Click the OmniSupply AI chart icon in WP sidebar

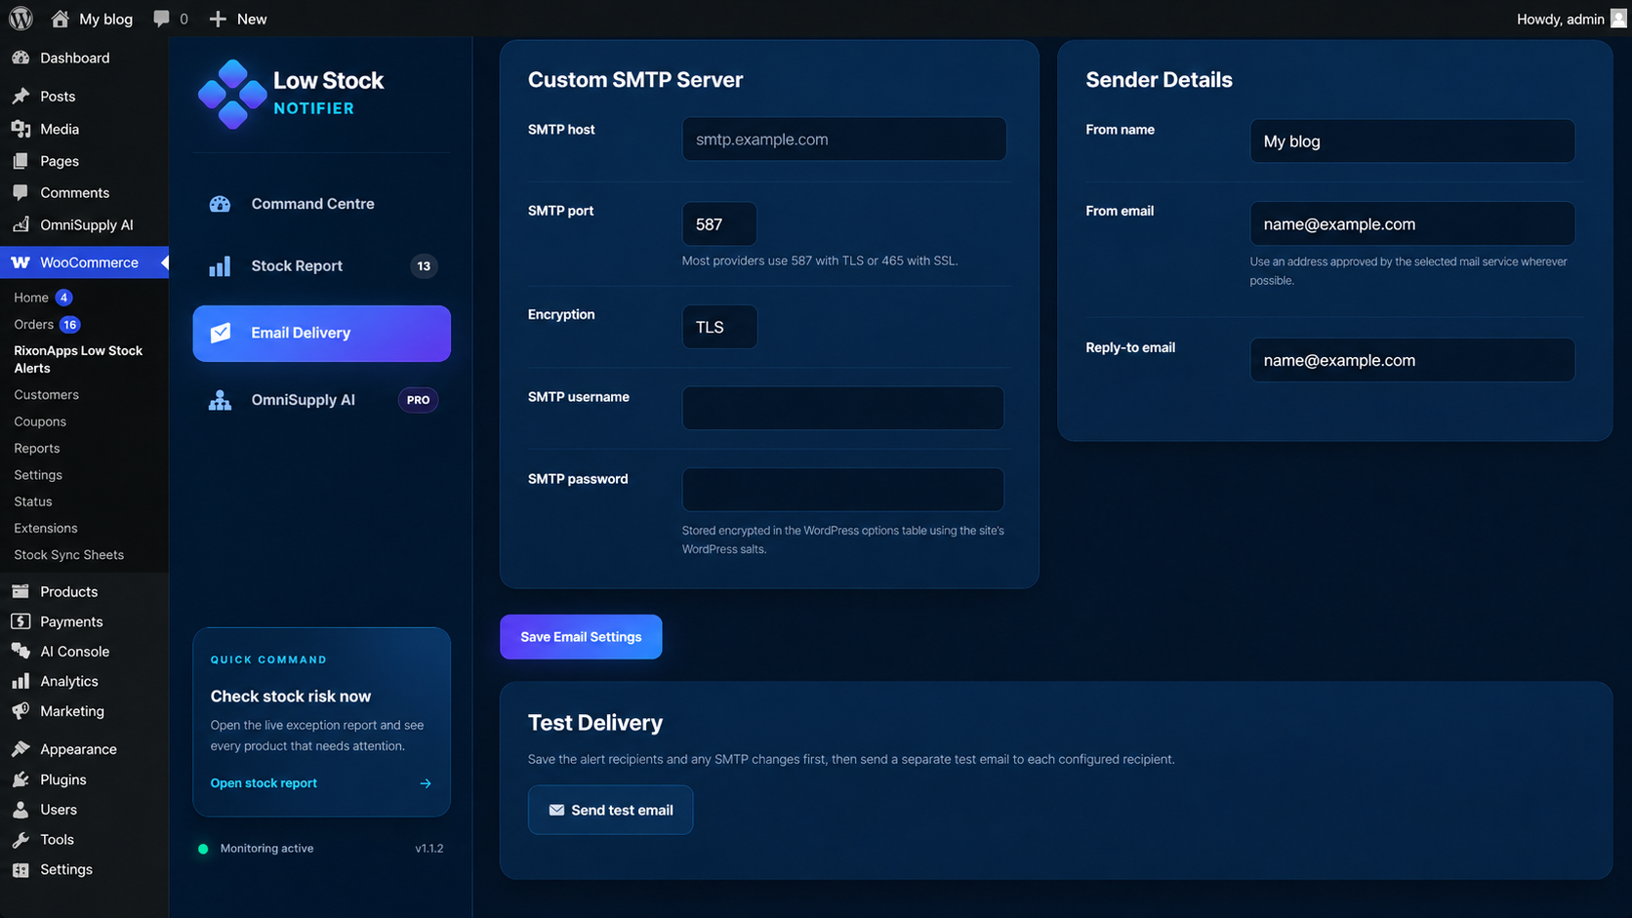point(20,224)
